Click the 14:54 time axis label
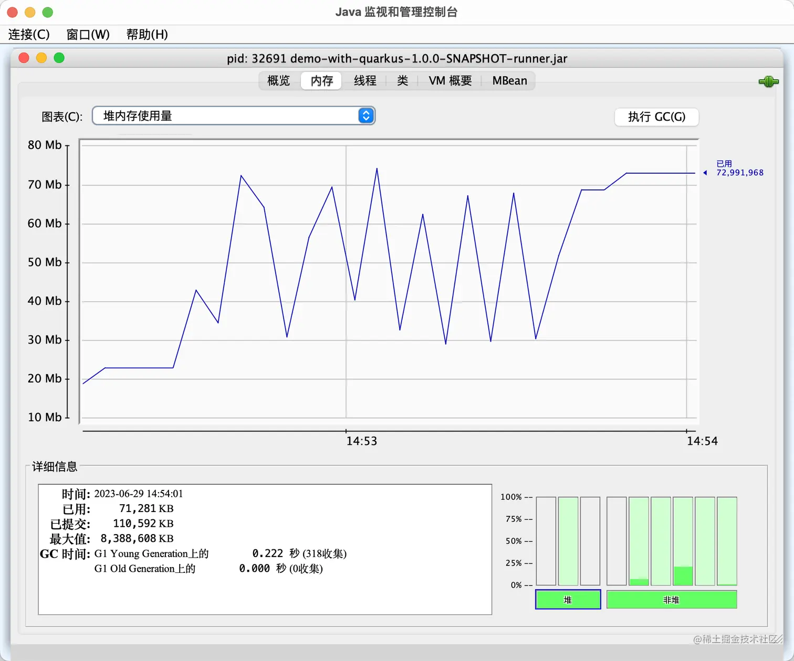The height and width of the screenshot is (661, 794). (x=702, y=441)
